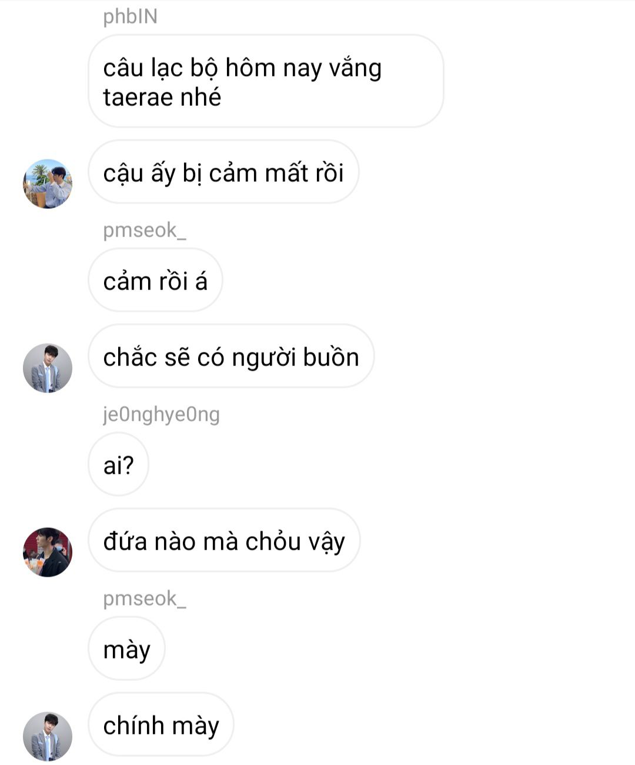The width and height of the screenshot is (635, 765).
Task: Tap the word "buồn" in the chat
Action: click(x=331, y=357)
